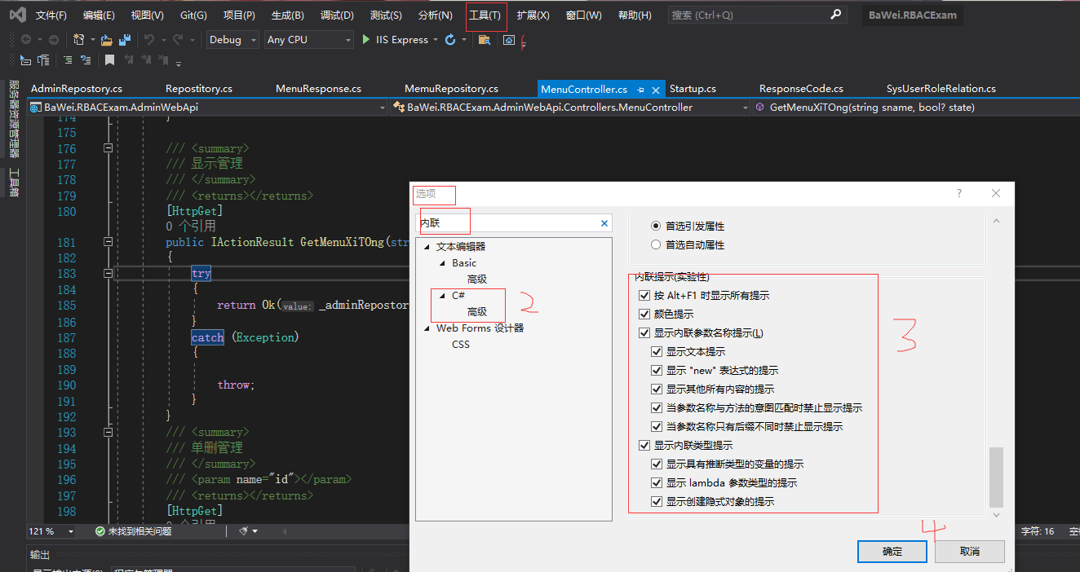Click the brush cleanup icon in status strip
This screenshot has width=1080, height=572.
[243, 531]
